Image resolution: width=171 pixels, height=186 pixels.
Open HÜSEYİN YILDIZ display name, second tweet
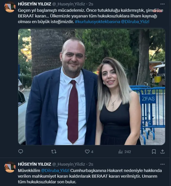pos(34,164)
